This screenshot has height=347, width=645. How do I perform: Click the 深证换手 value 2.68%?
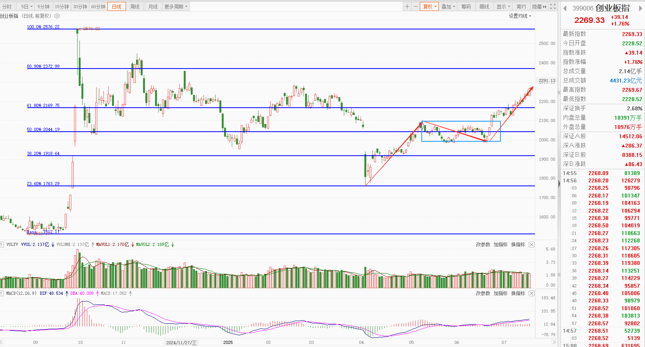635,108
